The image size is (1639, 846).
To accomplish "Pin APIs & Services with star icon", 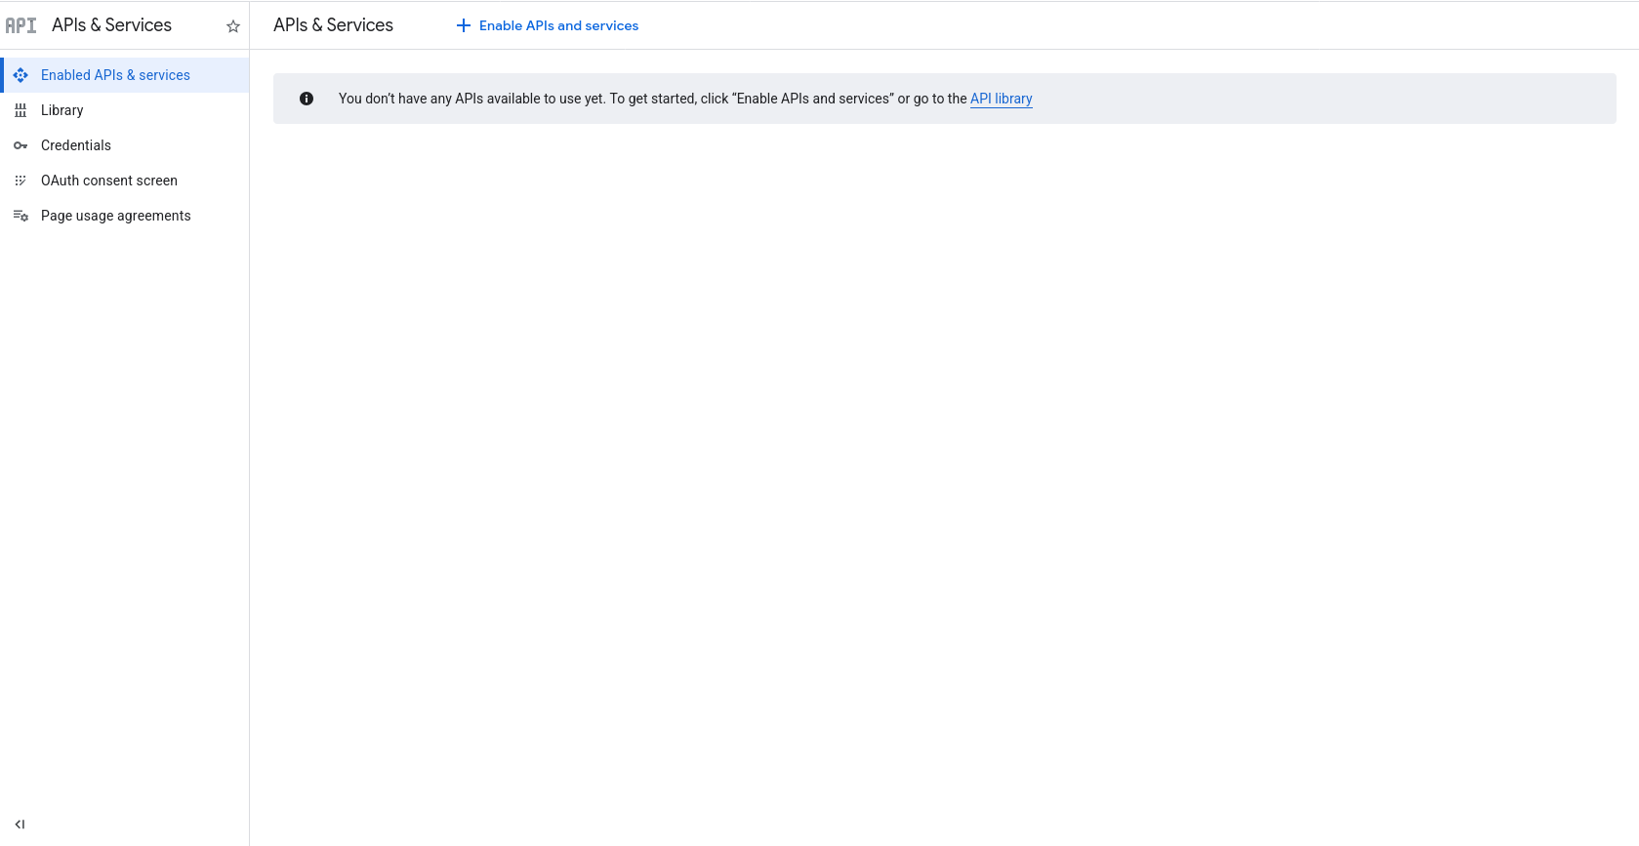I will pos(233,26).
